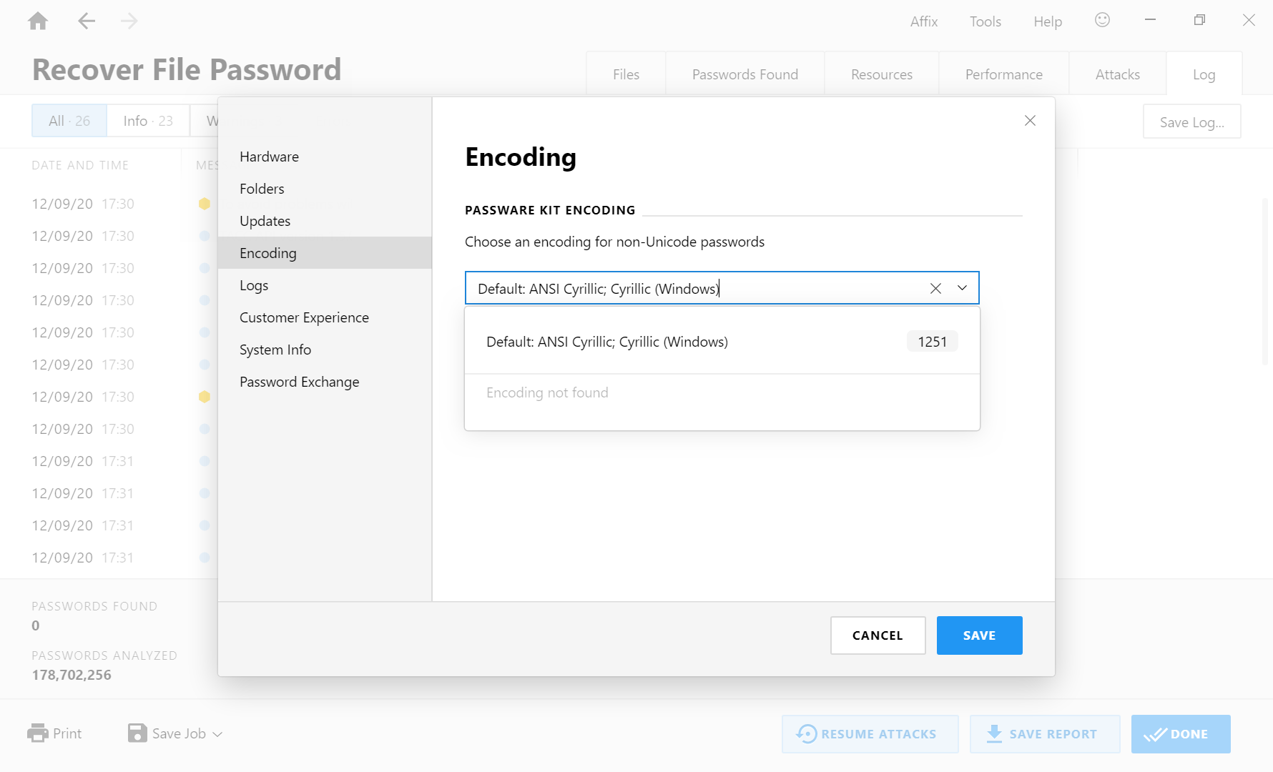Open the Hardware settings section
This screenshot has width=1273, height=772.
pos(269,157)
